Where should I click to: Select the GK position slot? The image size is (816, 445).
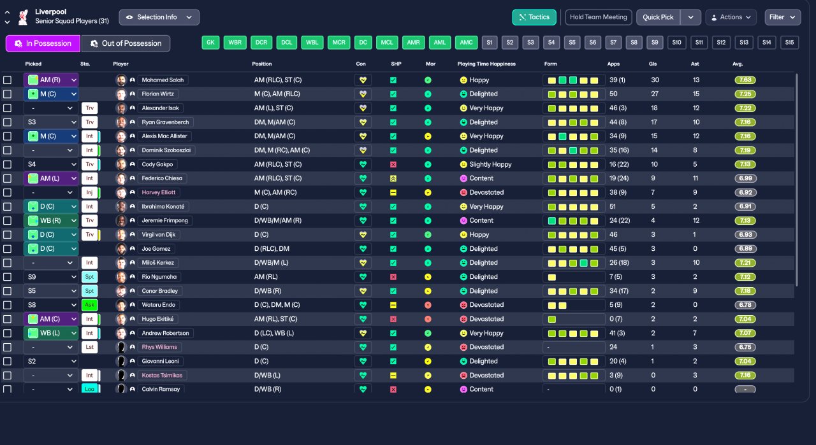(210, 43)
